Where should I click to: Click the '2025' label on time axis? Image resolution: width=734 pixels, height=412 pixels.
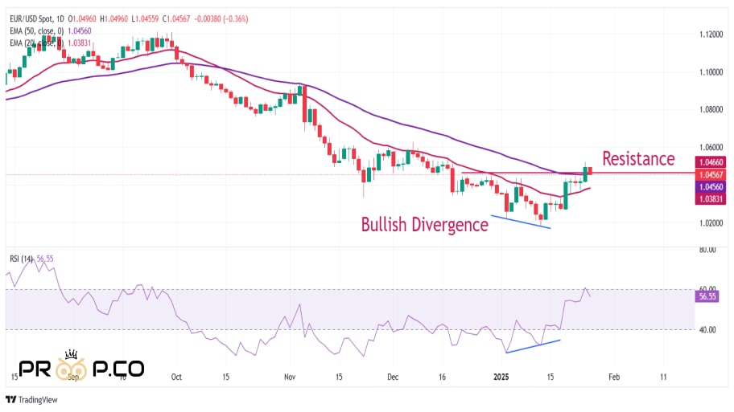pos(501,377)
